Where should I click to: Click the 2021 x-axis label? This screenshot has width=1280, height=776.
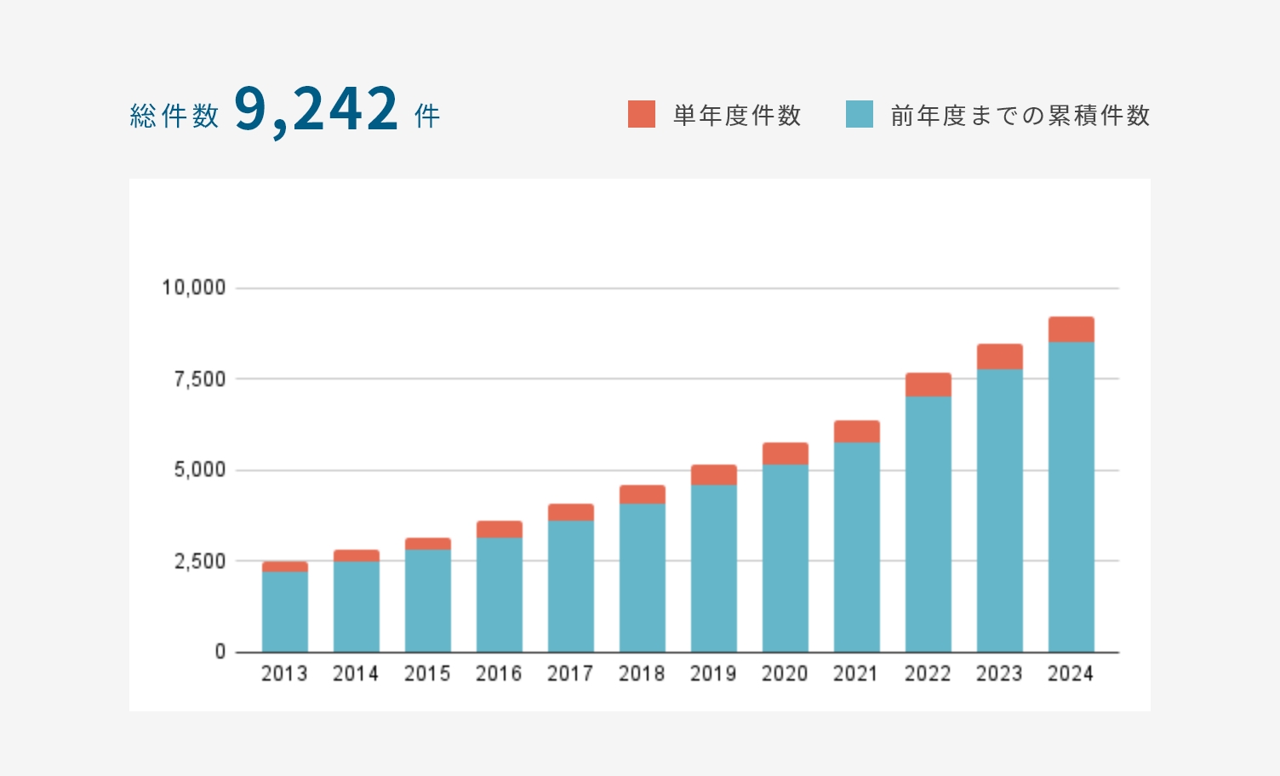coord(856,673)
